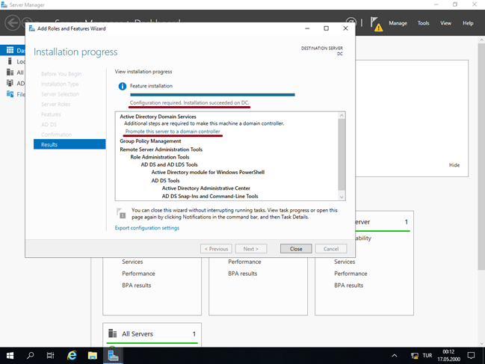Click Services in the left dashboard tile

[132, 262]
